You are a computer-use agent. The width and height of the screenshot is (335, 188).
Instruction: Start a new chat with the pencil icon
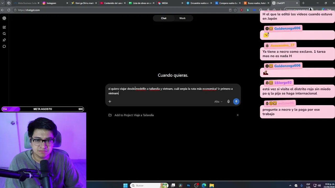pyautogui.click(x=4, y=27)
